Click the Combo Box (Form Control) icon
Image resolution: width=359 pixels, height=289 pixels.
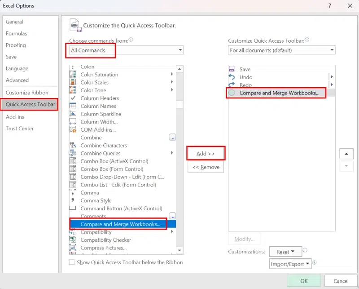coord(73,169)
